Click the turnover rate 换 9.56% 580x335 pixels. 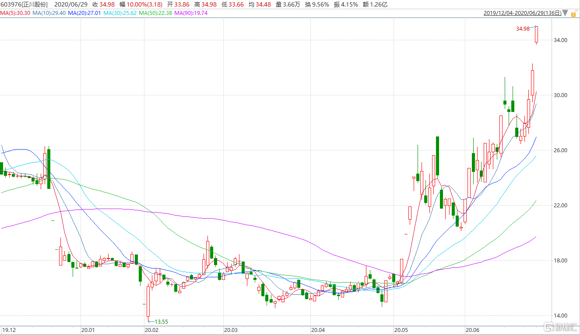(x=317, y=5)
